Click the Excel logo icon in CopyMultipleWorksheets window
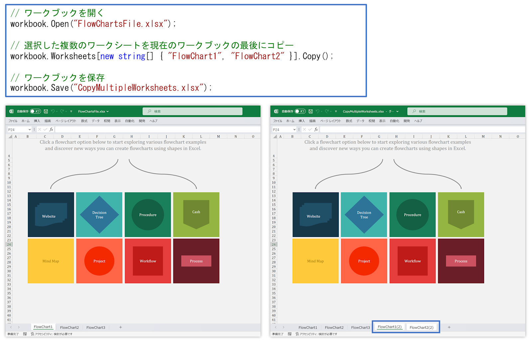Image resolution: width=532 pixels, height=342 pixels. coord(276,111)
